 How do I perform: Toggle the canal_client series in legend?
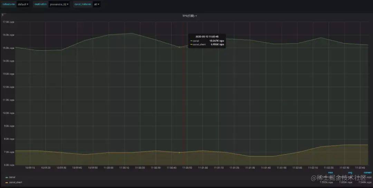tap(16, 182)
